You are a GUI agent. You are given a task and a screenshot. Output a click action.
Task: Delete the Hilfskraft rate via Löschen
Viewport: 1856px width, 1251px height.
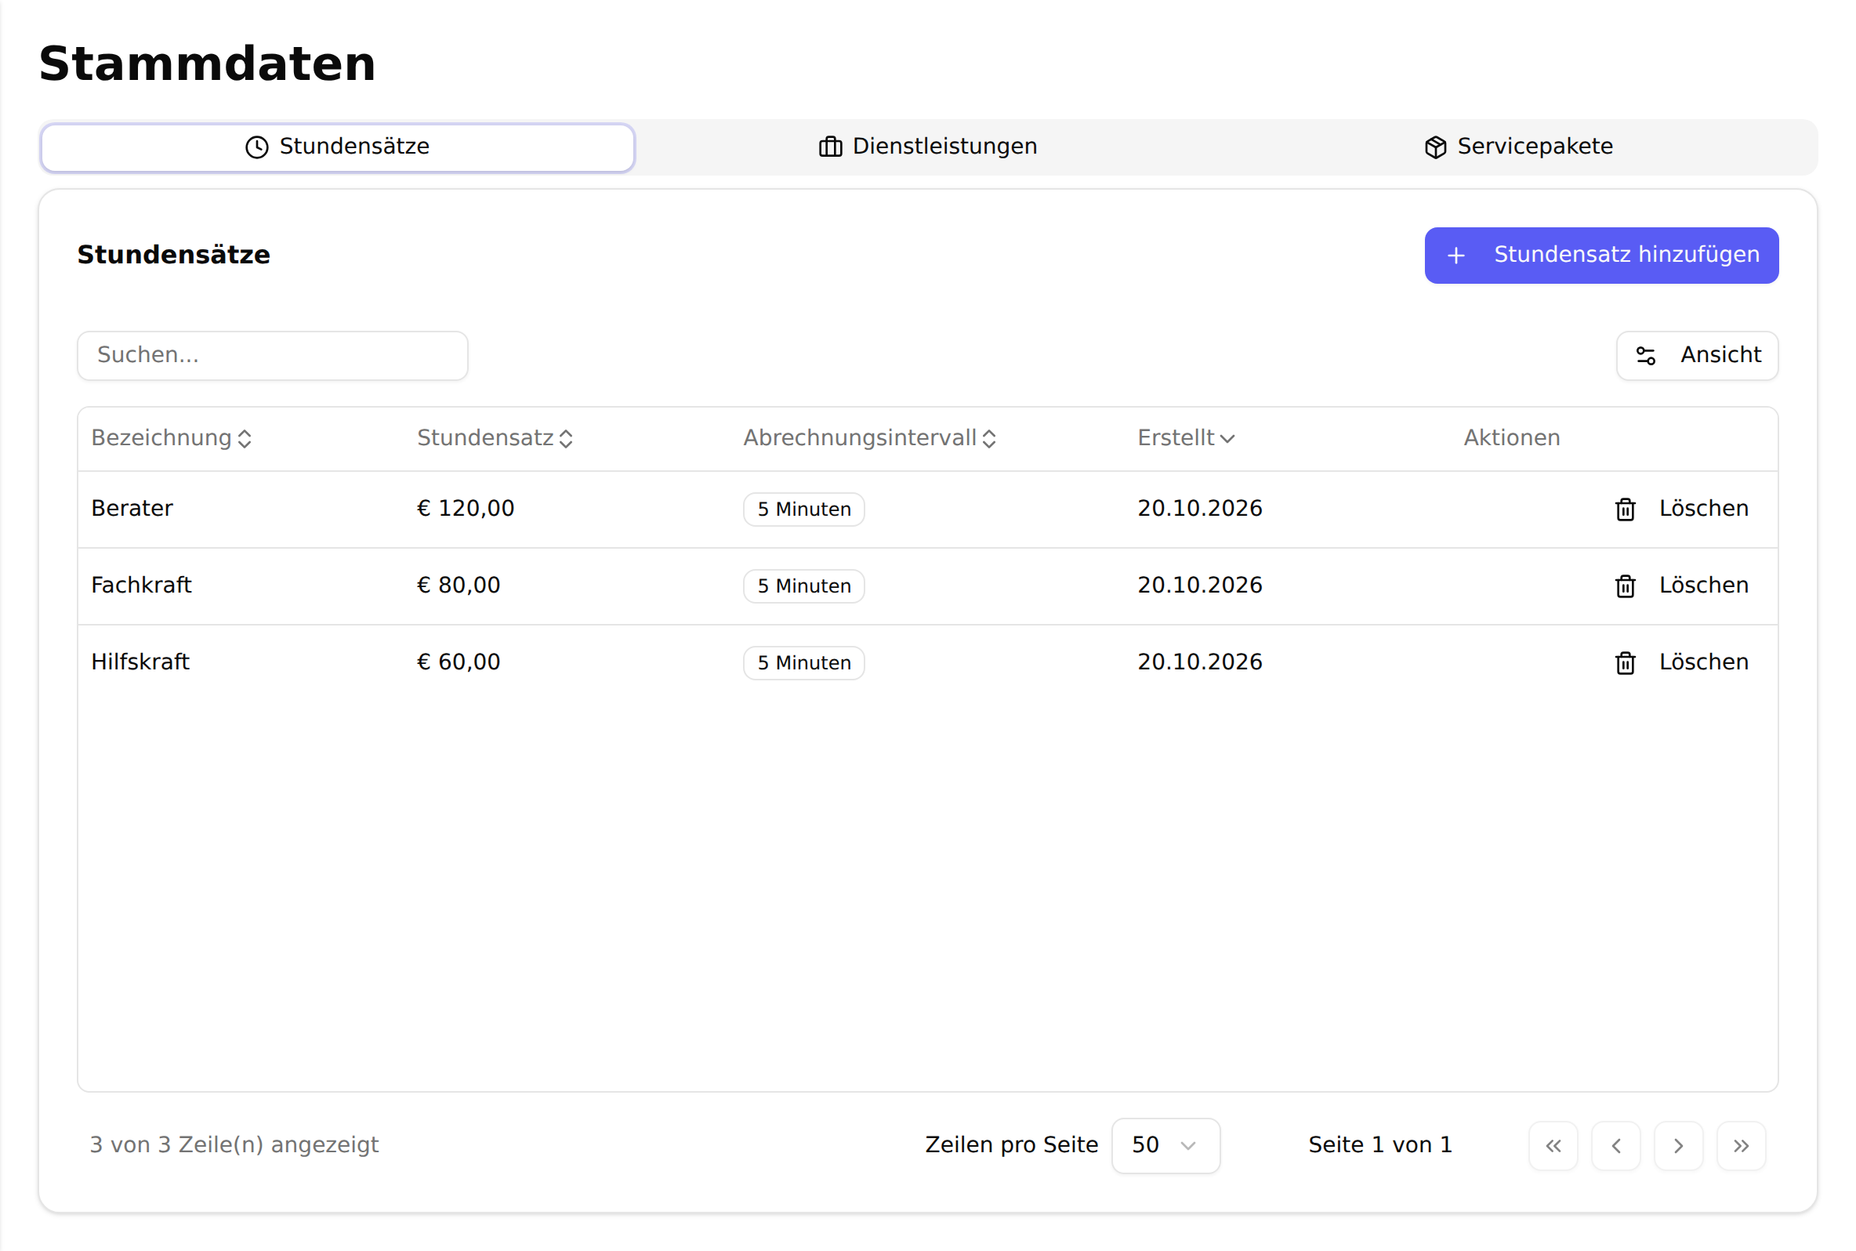coord(1681,662)
